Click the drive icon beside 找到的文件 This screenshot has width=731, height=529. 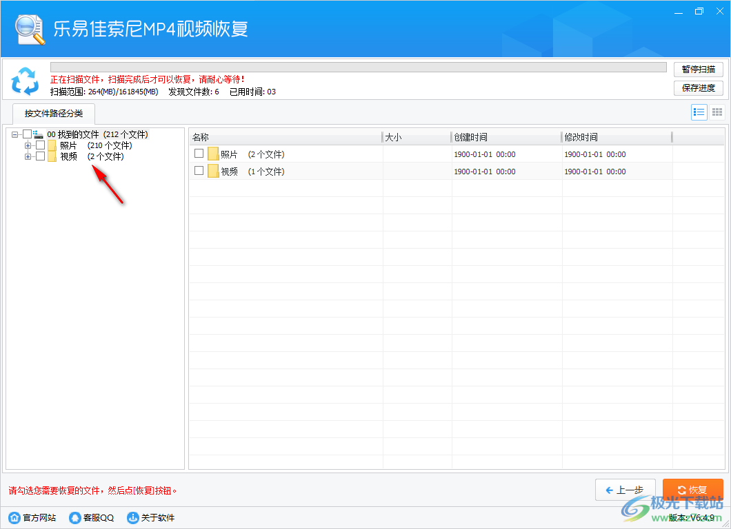[38, 134]
